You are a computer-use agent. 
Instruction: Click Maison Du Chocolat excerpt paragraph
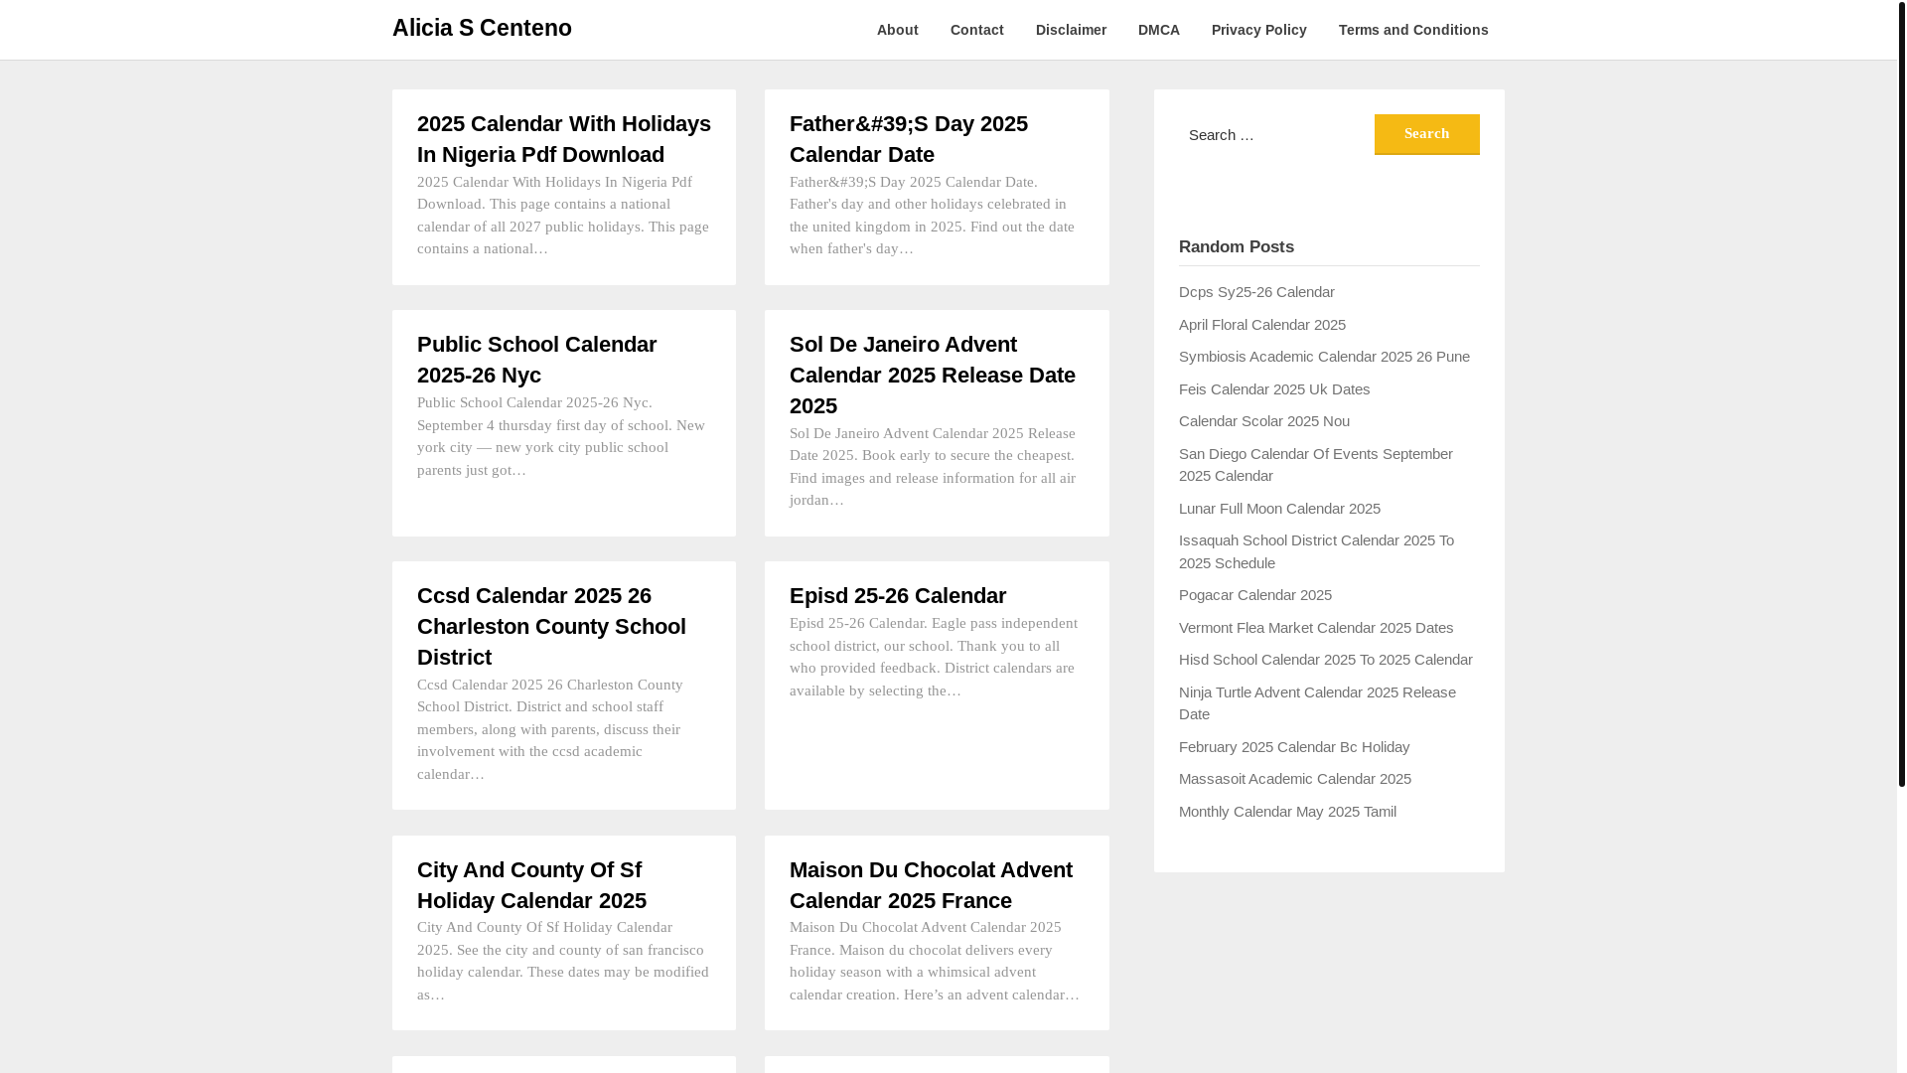pyautogui.click(x=935, y=961)
